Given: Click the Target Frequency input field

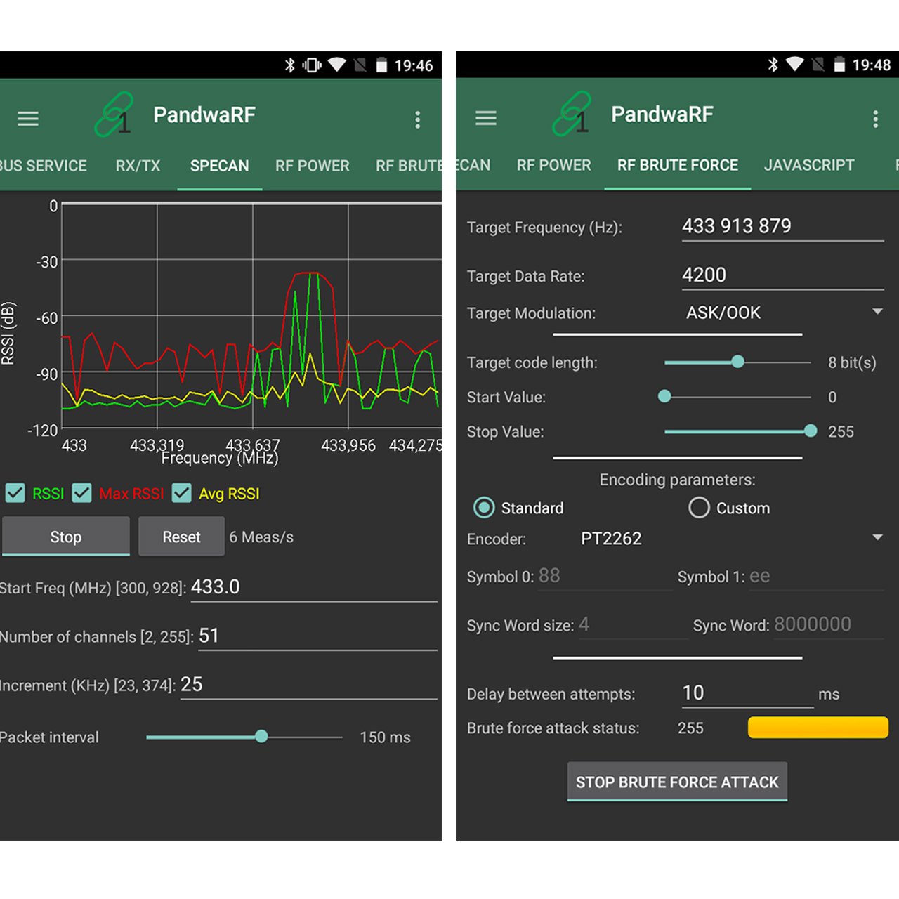Looking at the screenshot, I should pos(782,225).
